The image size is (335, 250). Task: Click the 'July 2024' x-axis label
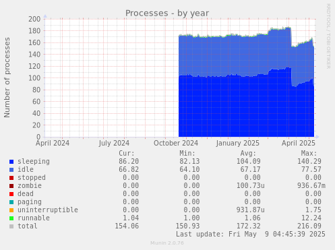(x=114, y=143)
